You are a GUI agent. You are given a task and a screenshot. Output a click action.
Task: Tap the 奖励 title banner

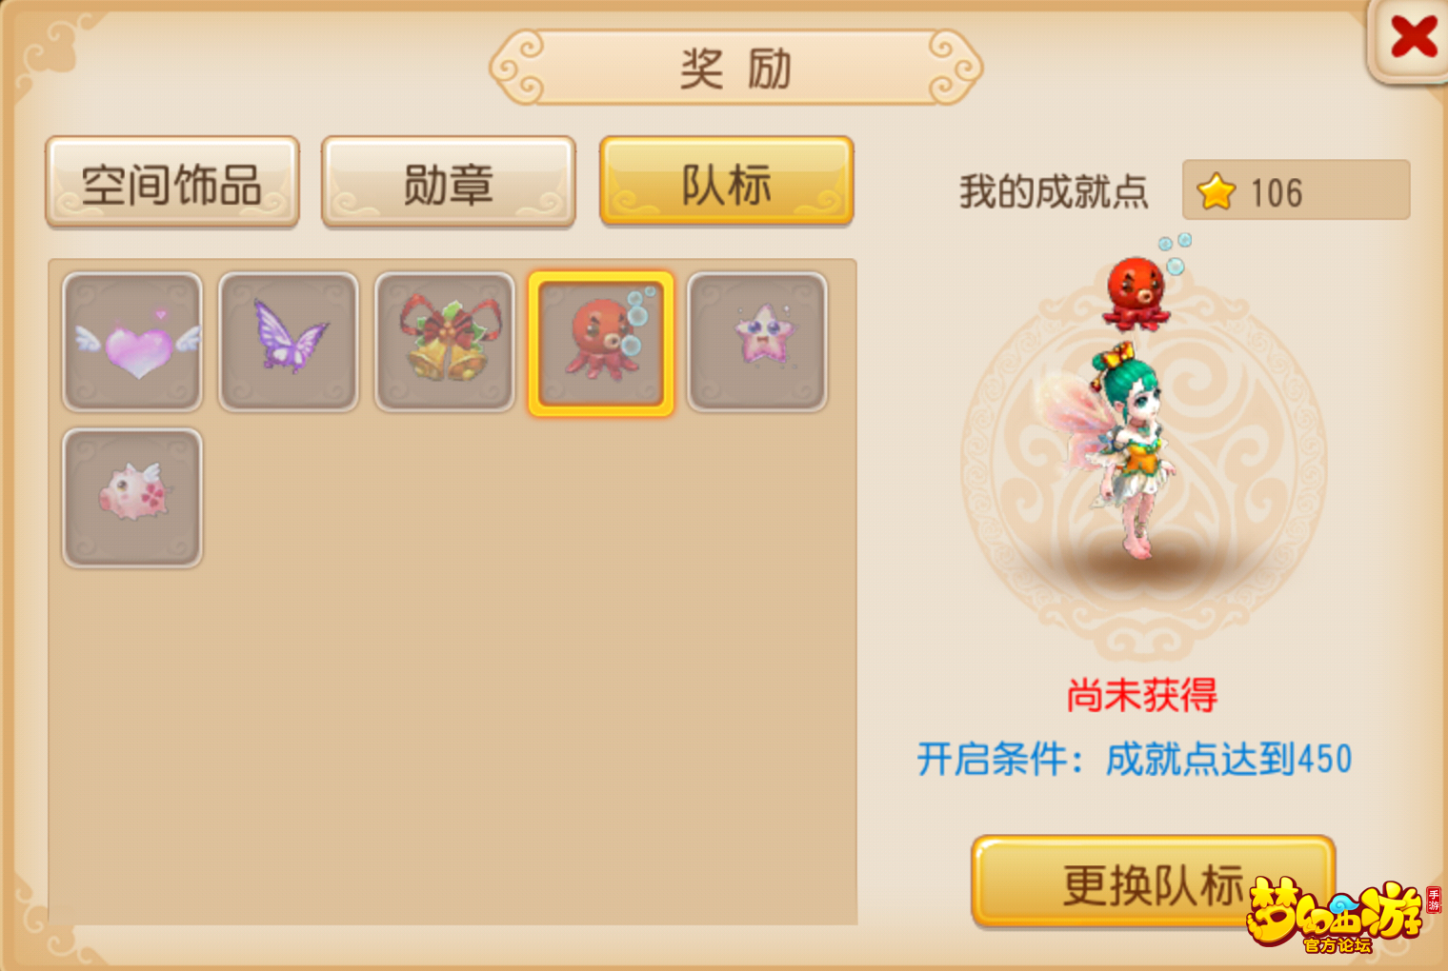[735, 69]
